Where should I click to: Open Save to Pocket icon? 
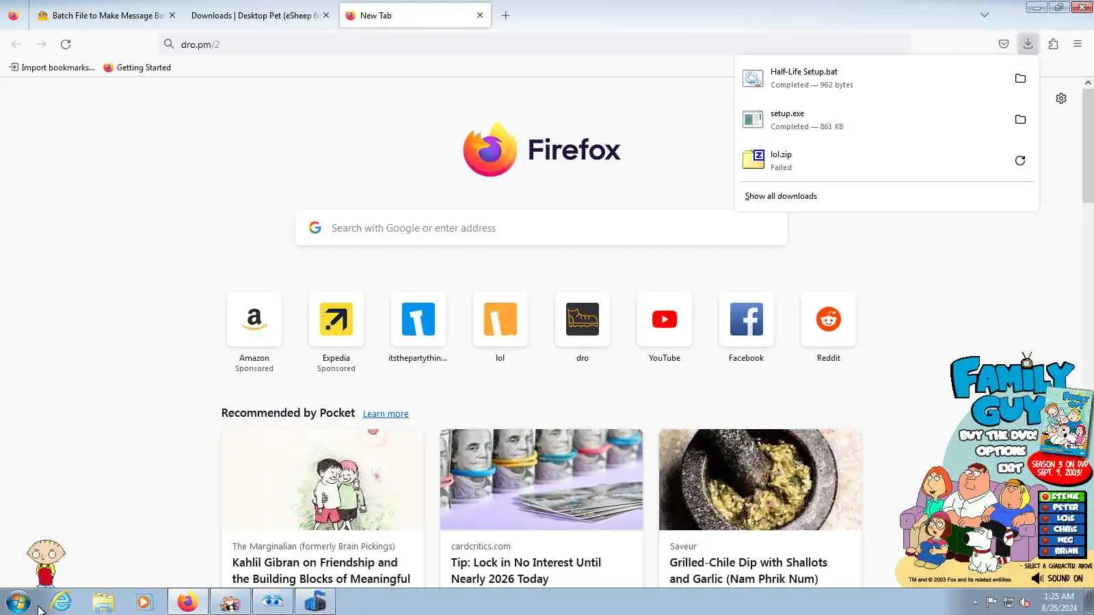[1003, 44]
